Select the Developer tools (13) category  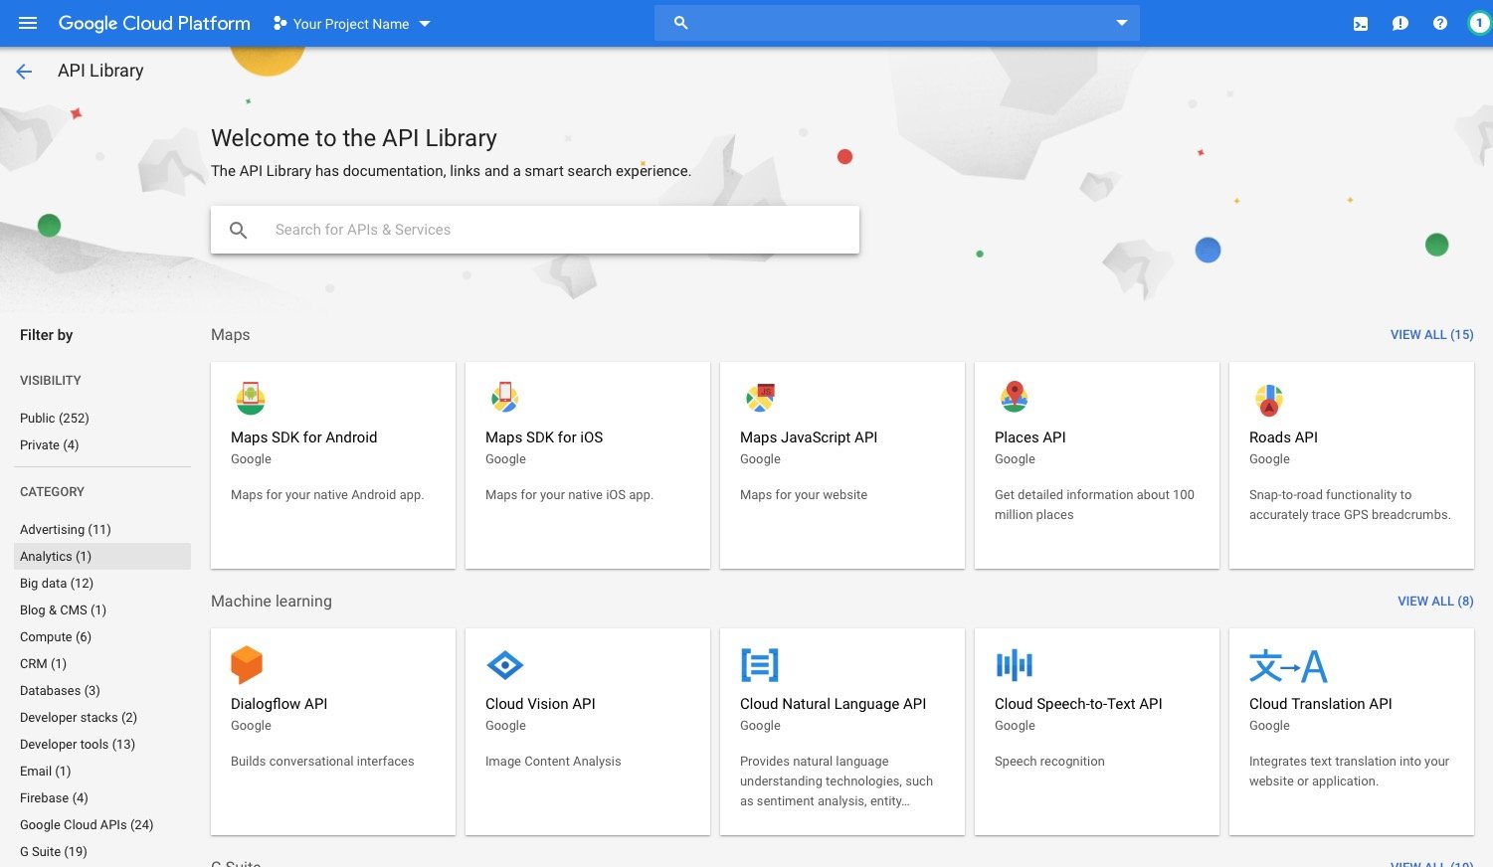[x=78, y=745]
